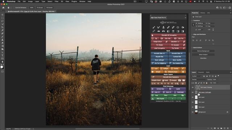Delete layer using trash icon

(228, 129)
